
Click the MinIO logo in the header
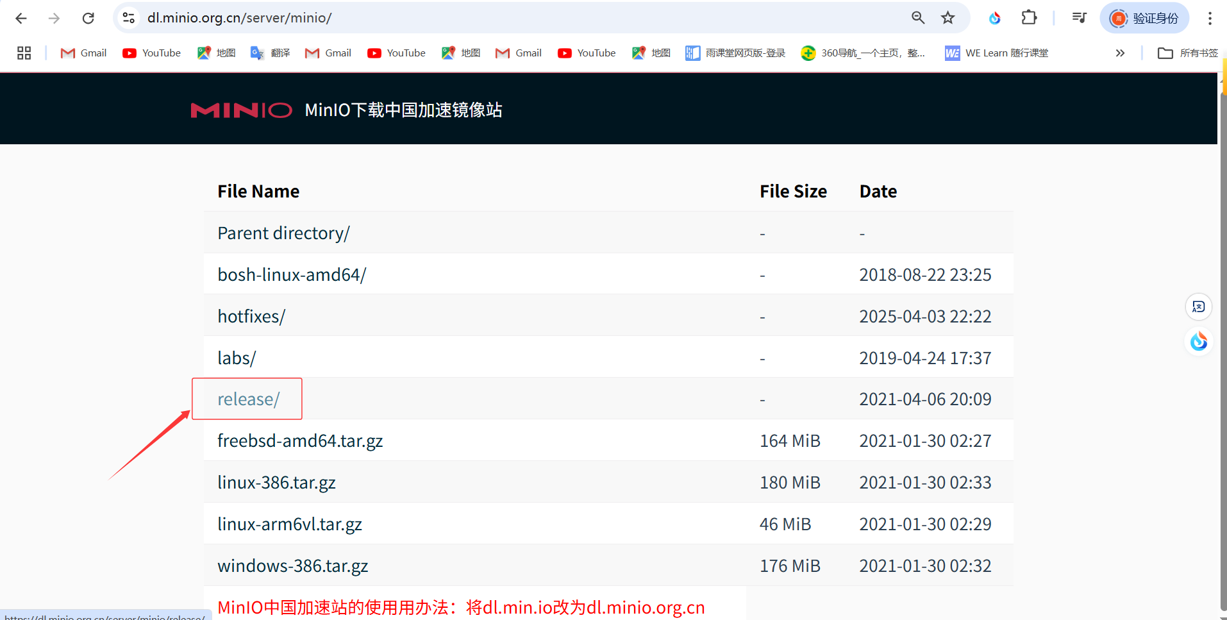pos(241,110)
